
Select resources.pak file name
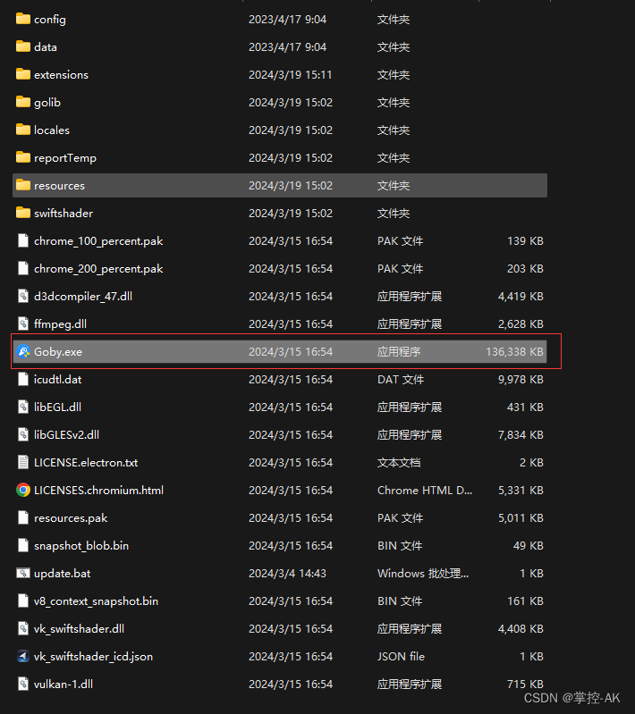71,518
